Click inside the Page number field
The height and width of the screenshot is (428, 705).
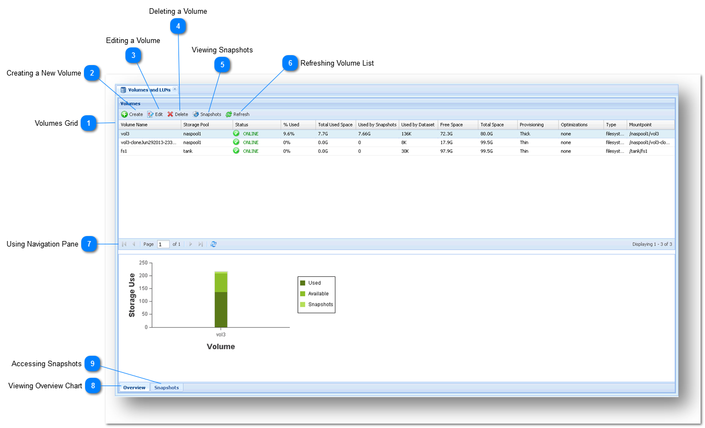(x=162, y=244)
